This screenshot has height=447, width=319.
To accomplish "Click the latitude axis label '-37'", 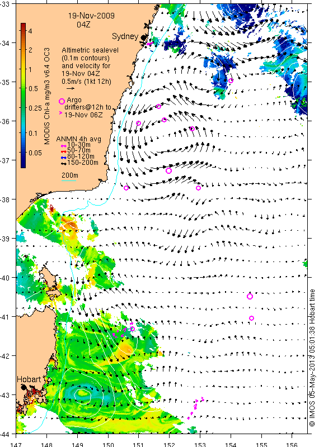I will (4, 160).
